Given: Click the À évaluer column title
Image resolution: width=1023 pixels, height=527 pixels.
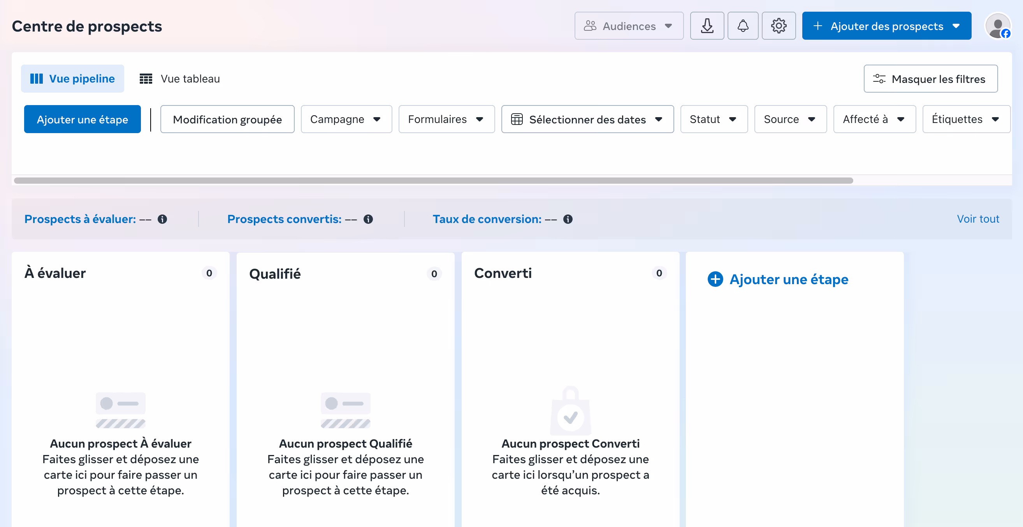Looking at the screenshot, I should (x=55, y=273).
